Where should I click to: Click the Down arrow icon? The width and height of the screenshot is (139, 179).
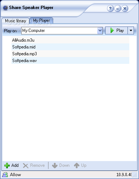point(55,165)
